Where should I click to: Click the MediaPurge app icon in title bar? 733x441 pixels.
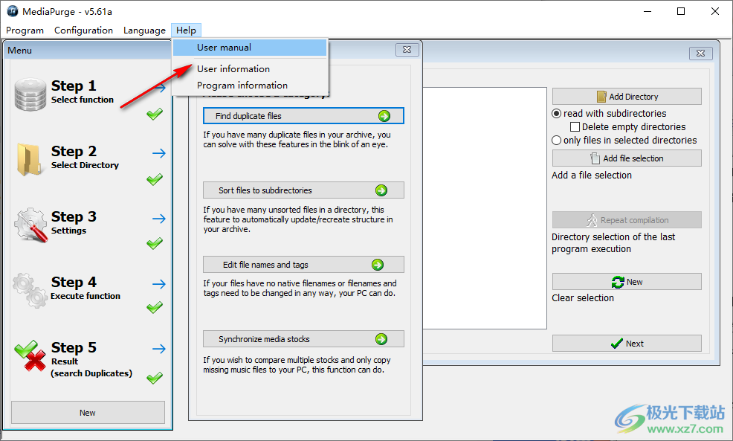click(x=13, y=11)
